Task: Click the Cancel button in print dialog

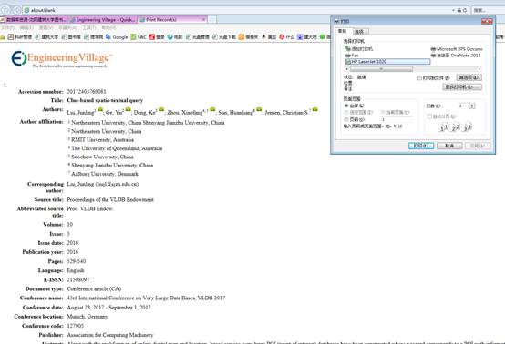Action: (x=449, y=146)
